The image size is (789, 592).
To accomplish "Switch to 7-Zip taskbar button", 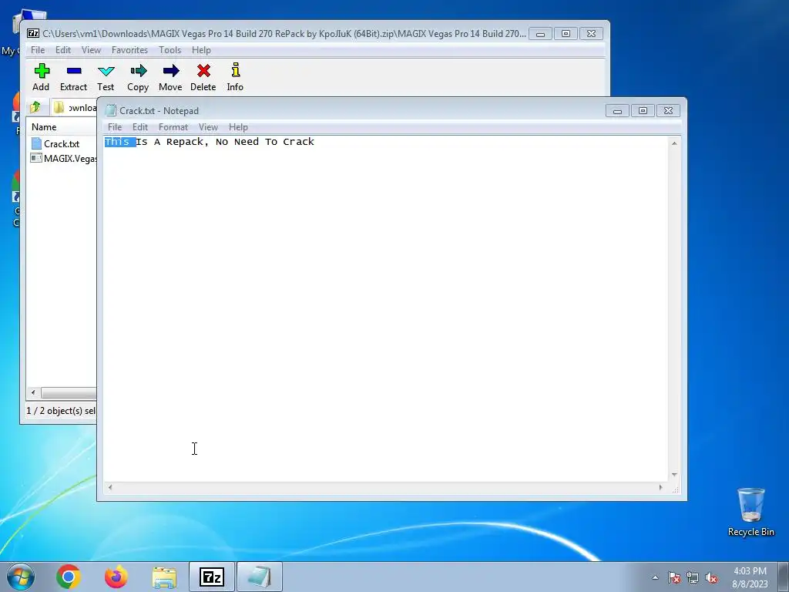I will [211, 577].
